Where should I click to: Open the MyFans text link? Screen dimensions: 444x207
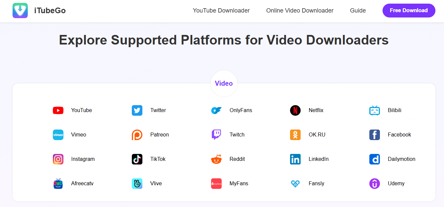coord(239,184)
